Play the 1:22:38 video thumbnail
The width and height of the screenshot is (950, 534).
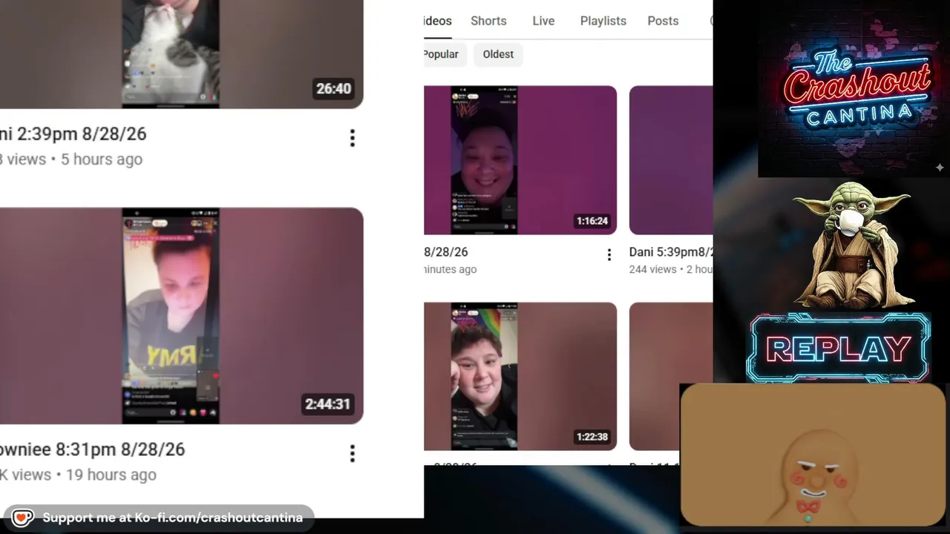[520, 376]
